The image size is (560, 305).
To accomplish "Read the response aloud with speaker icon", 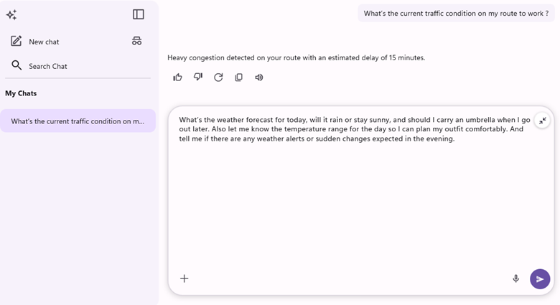I will pos(259,77).
